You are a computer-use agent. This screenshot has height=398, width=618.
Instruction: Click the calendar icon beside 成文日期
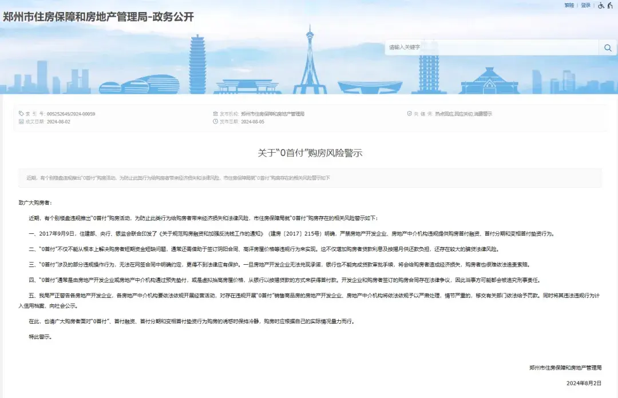[21, 122]
